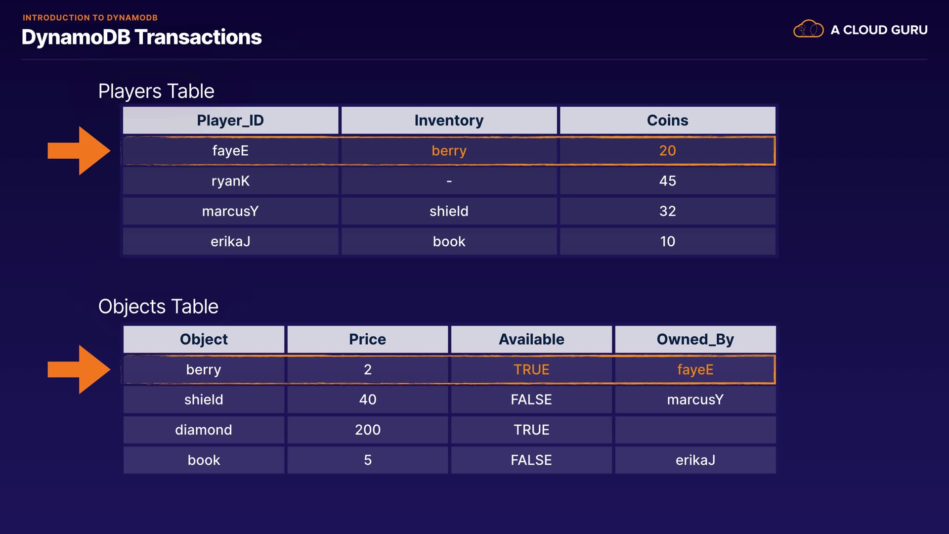Click the A CLOUD GURU brand text
This screenshot has height=534, width=949.
879,30
